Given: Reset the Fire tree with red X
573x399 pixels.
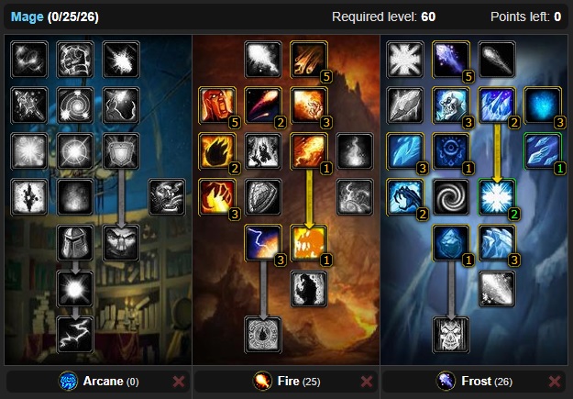Looking at the screenshot, I should click(x=366, y=382).
